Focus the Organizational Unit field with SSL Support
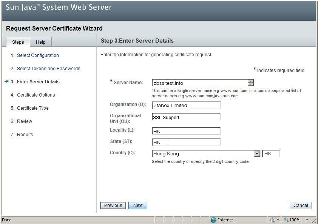318x224 pixels. 186,117
